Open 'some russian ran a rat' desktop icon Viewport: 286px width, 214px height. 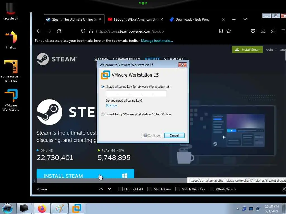[x=11, y=71]
